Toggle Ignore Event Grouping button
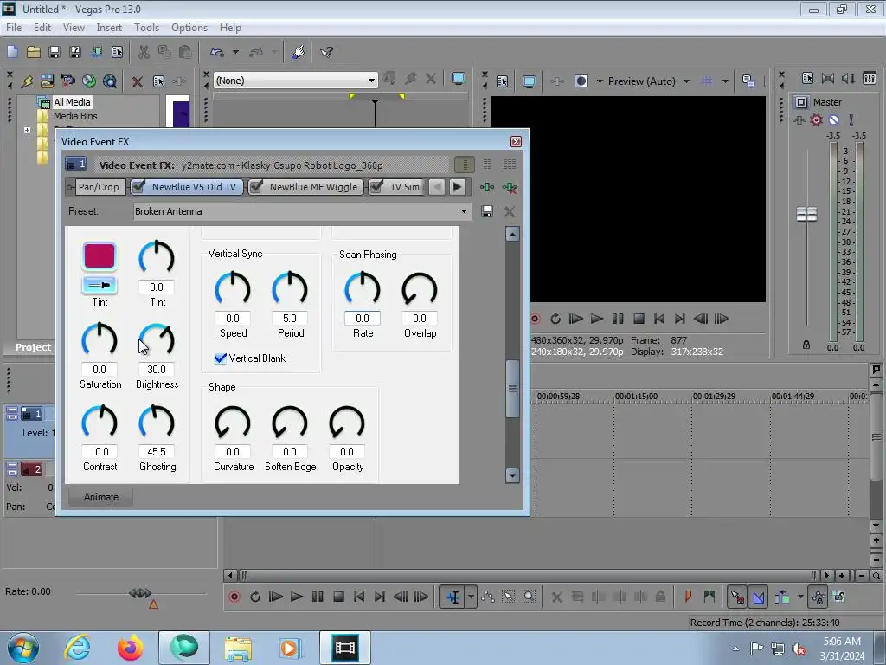The width and height of the screenshot is (886, 665). coord(839,597)
